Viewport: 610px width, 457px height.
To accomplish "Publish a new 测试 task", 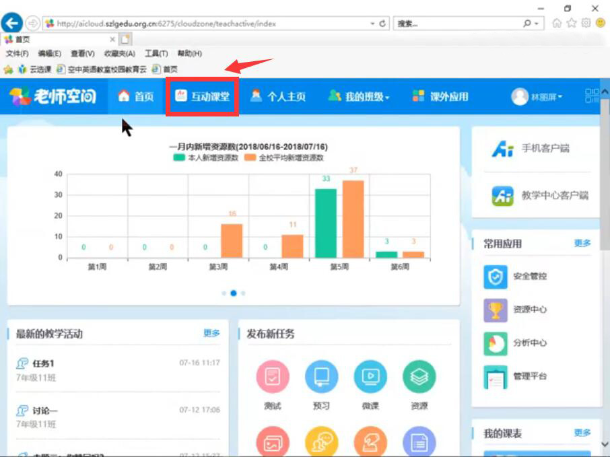I will coord(272,376).
